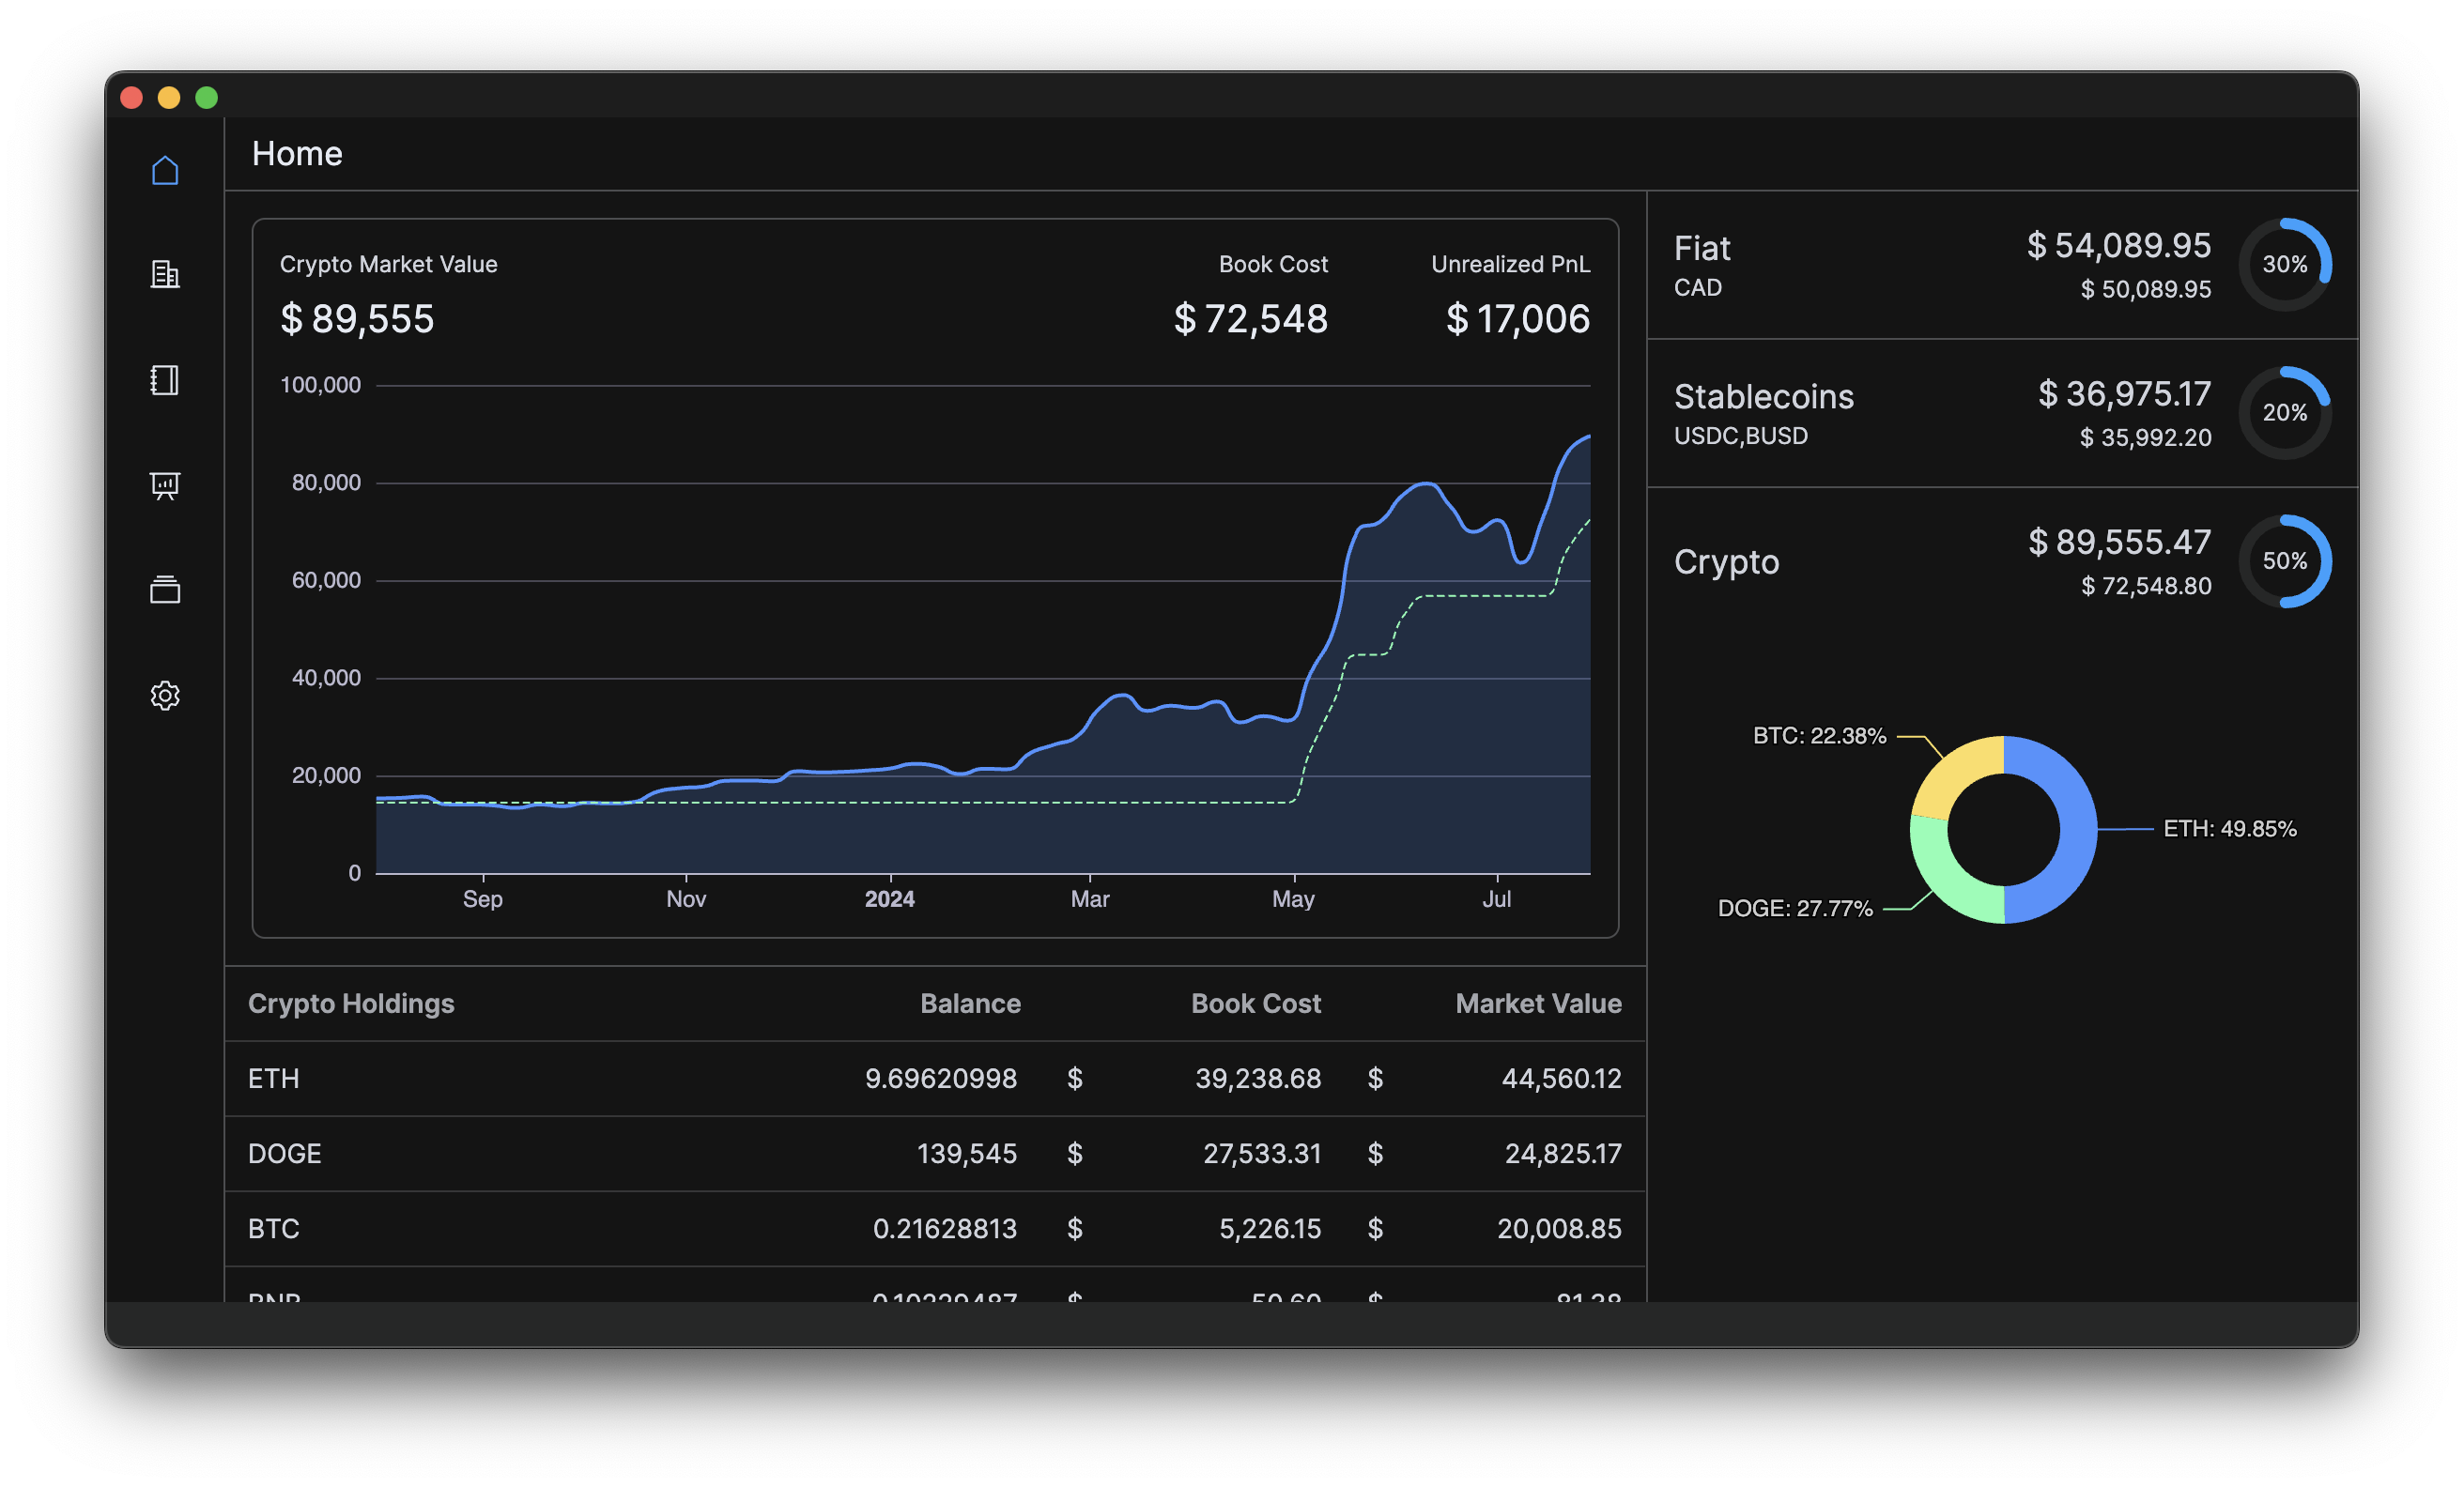Click the yellow window minimize button
Screen dimensions: 2464x1487
pyautogui.click(x=169, y=97)
